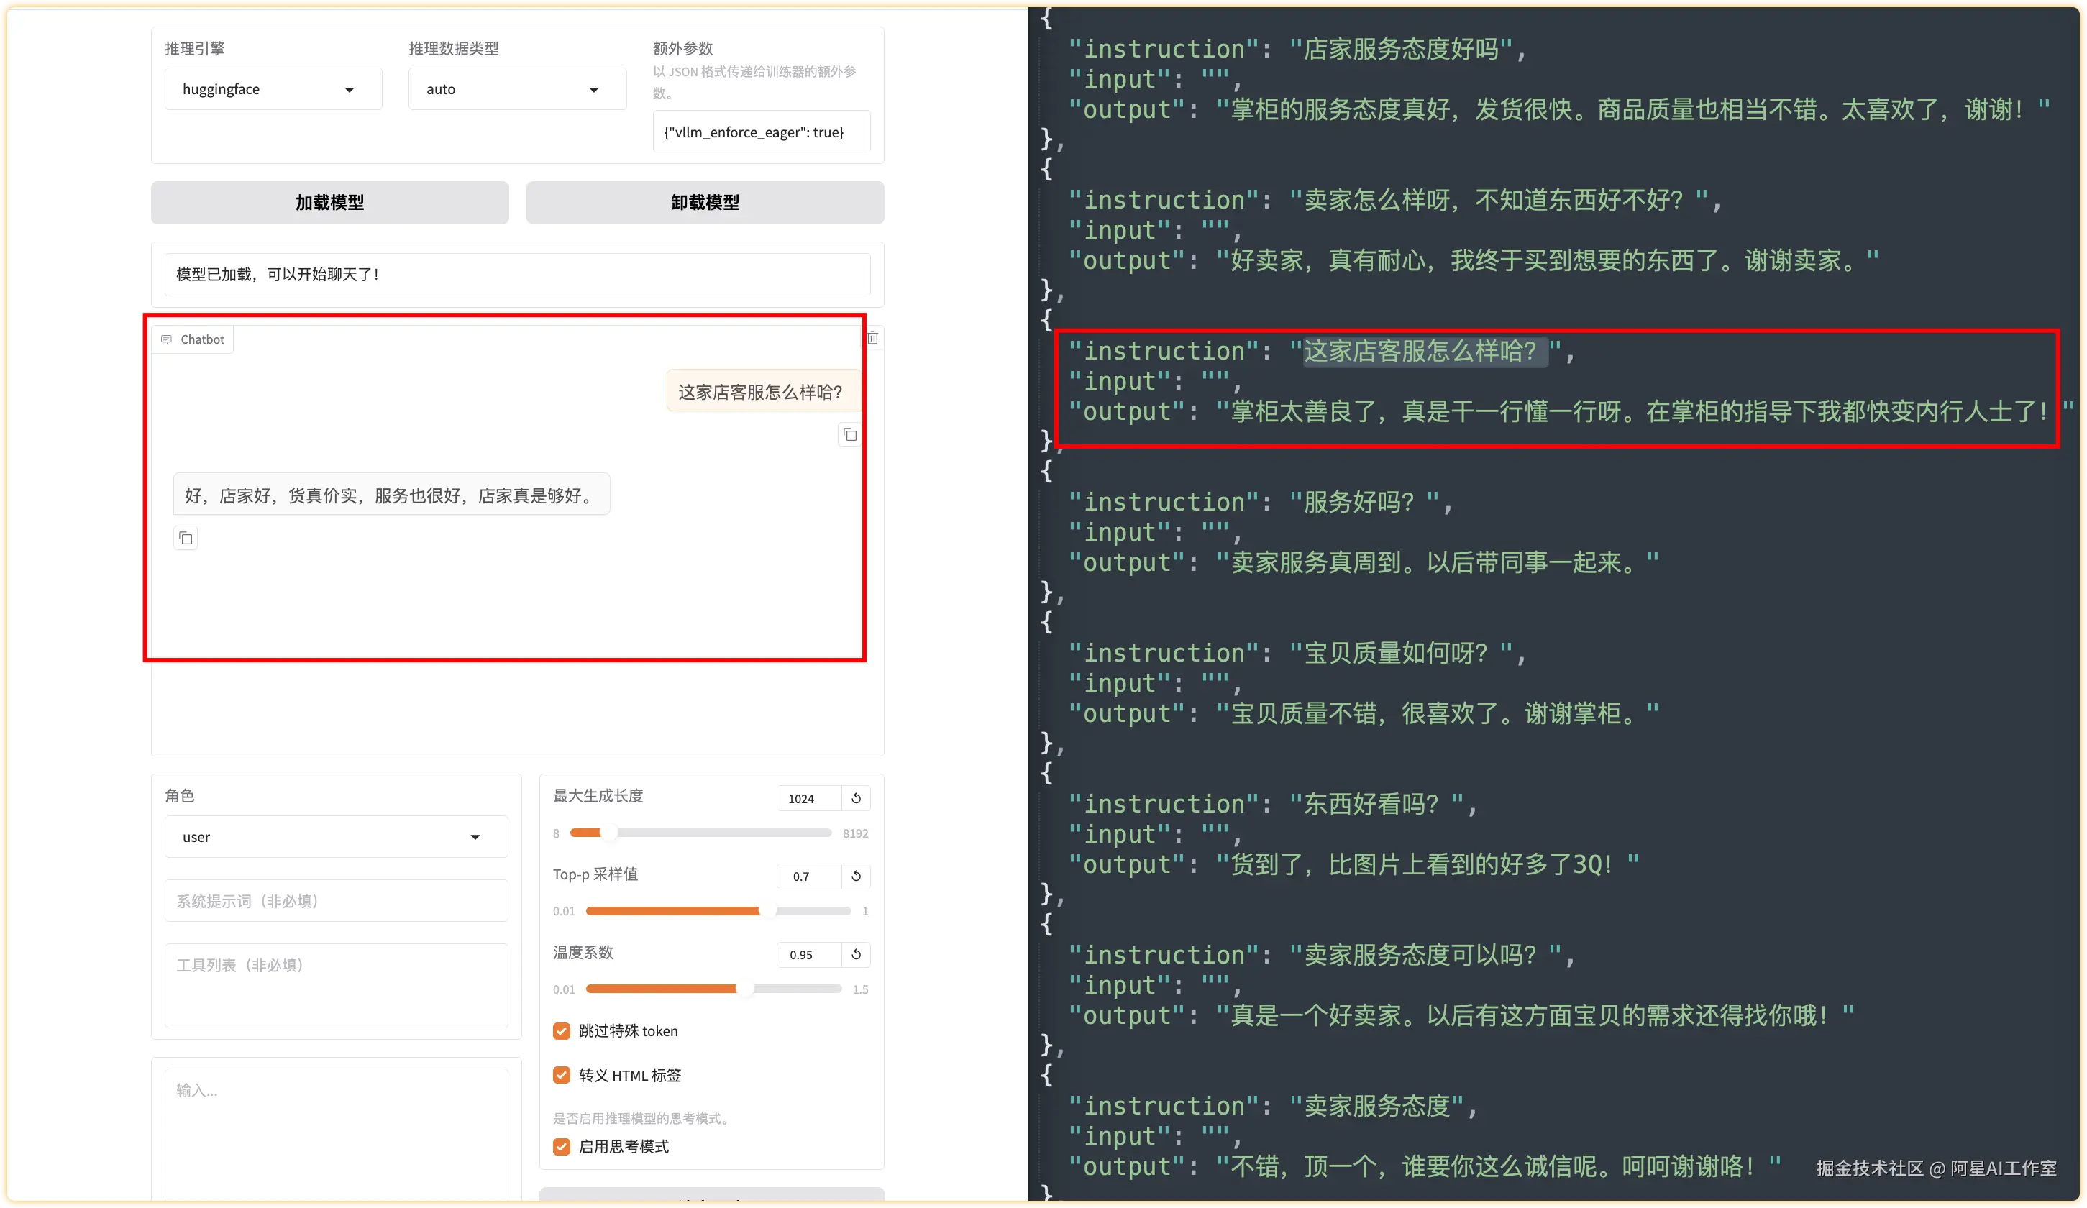Reset the Top-p 采样值 value
This screenshot has width=2087, height=1208.
click(x=857, y=876)
